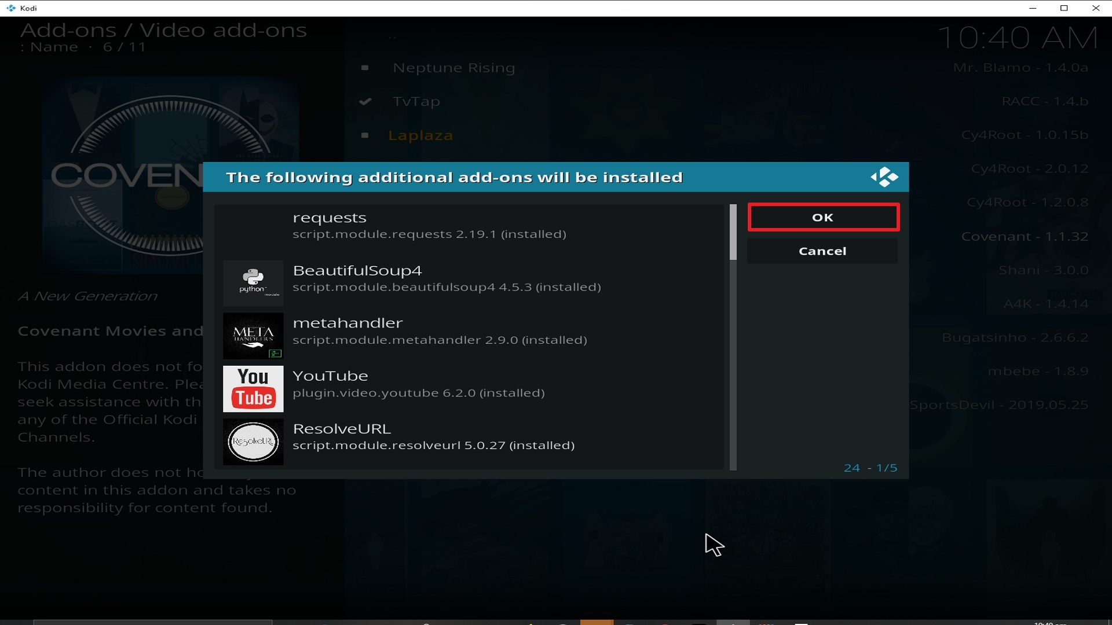This screenshot has width=1112, height=625.
Task: Click 'RACC - 1.4.b' version entry
Action: (x=1045, y=101)
